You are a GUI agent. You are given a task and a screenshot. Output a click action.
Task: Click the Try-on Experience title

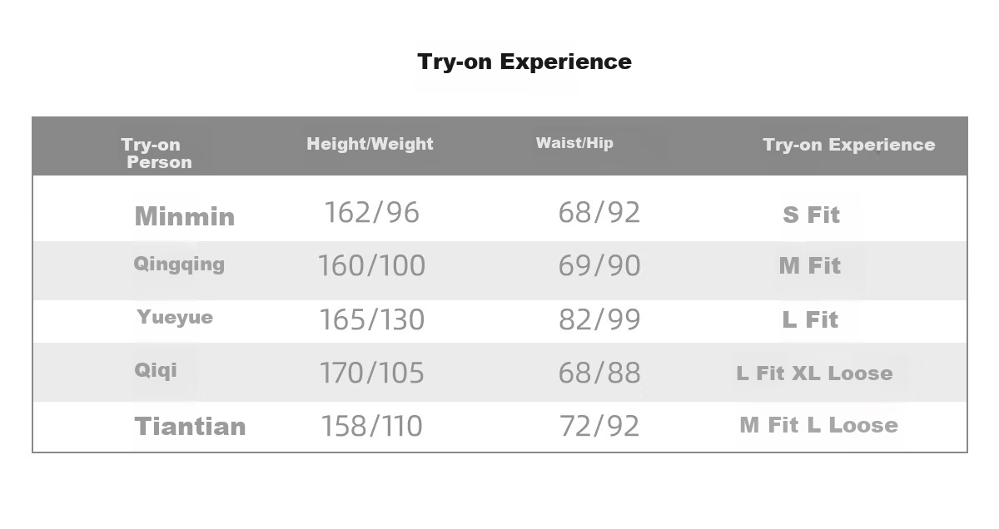point(524,62)
